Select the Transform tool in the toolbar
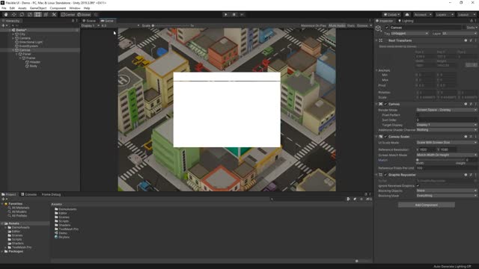Screen dimensions: 479x269 [46, 14]
